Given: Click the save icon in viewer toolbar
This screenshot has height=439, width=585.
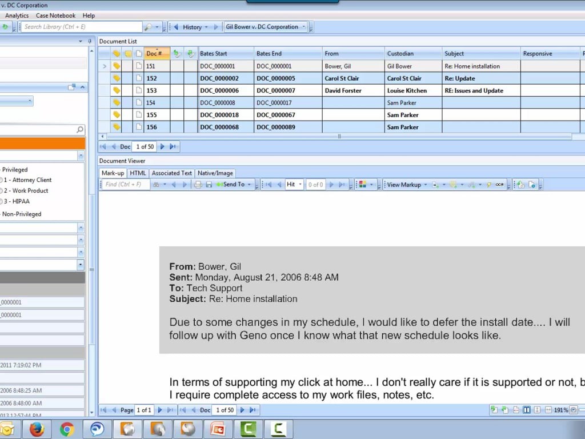Looking at the screenshot, I should tap(209, 185).
